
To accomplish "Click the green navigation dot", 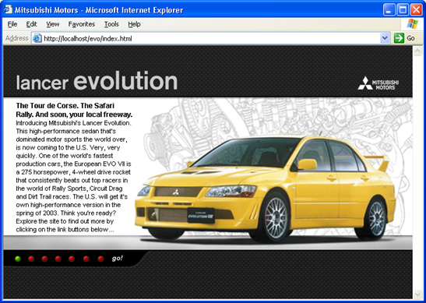I will pos(18,259).
